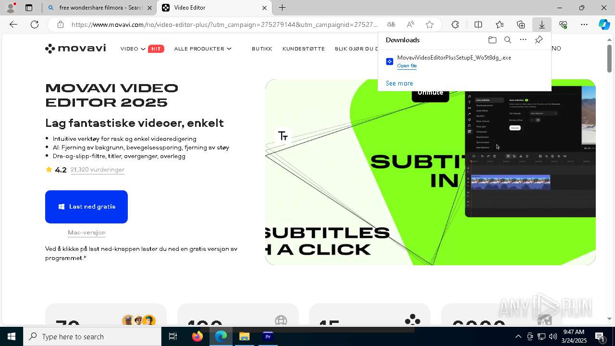The width and height of the screenshot is (615, 346).
Task: Open notification center on taskbar
Action: point(601,336)
